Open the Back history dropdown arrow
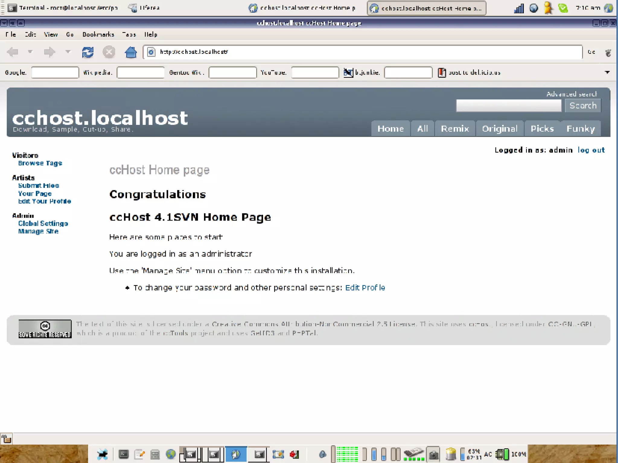This screenshot has height=463, width=618. click(x=30, y=52)
